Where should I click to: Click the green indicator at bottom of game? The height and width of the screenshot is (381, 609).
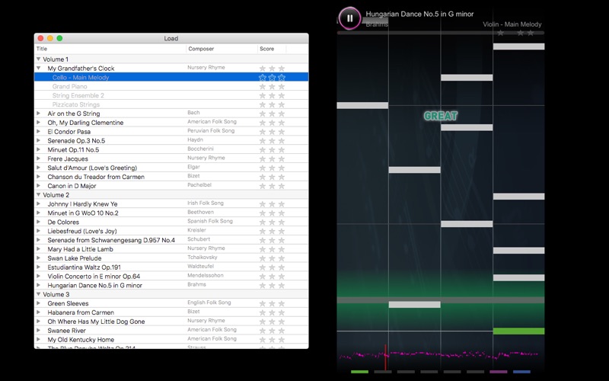click(359, 372)
